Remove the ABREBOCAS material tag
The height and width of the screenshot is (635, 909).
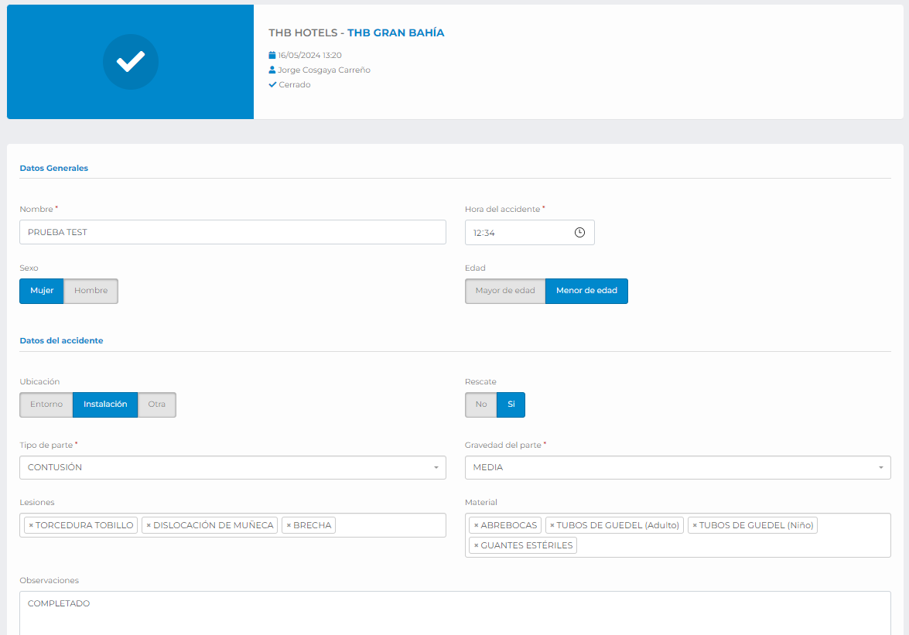pyautogui.click(x=477, y=525)
